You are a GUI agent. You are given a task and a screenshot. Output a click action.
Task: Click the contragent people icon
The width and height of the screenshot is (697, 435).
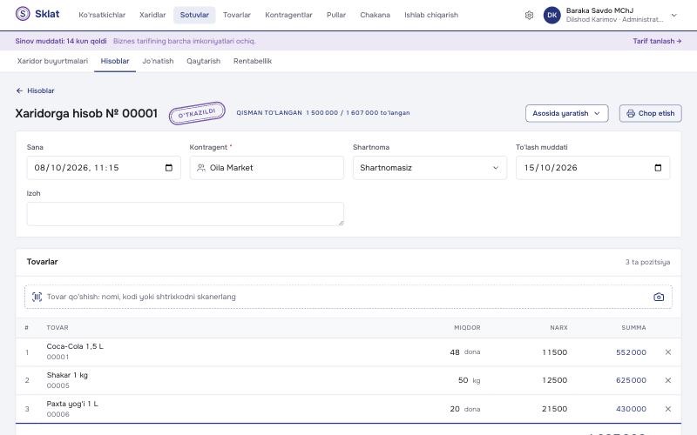click(x=201, y=168)
